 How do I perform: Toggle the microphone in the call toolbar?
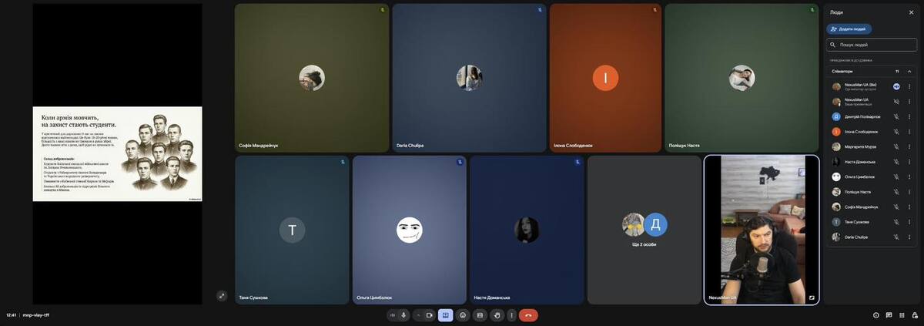pyautogui.click(x=403, y=315)
